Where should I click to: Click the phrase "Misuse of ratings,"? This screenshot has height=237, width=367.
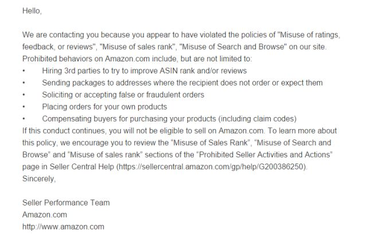click(309, 35)
